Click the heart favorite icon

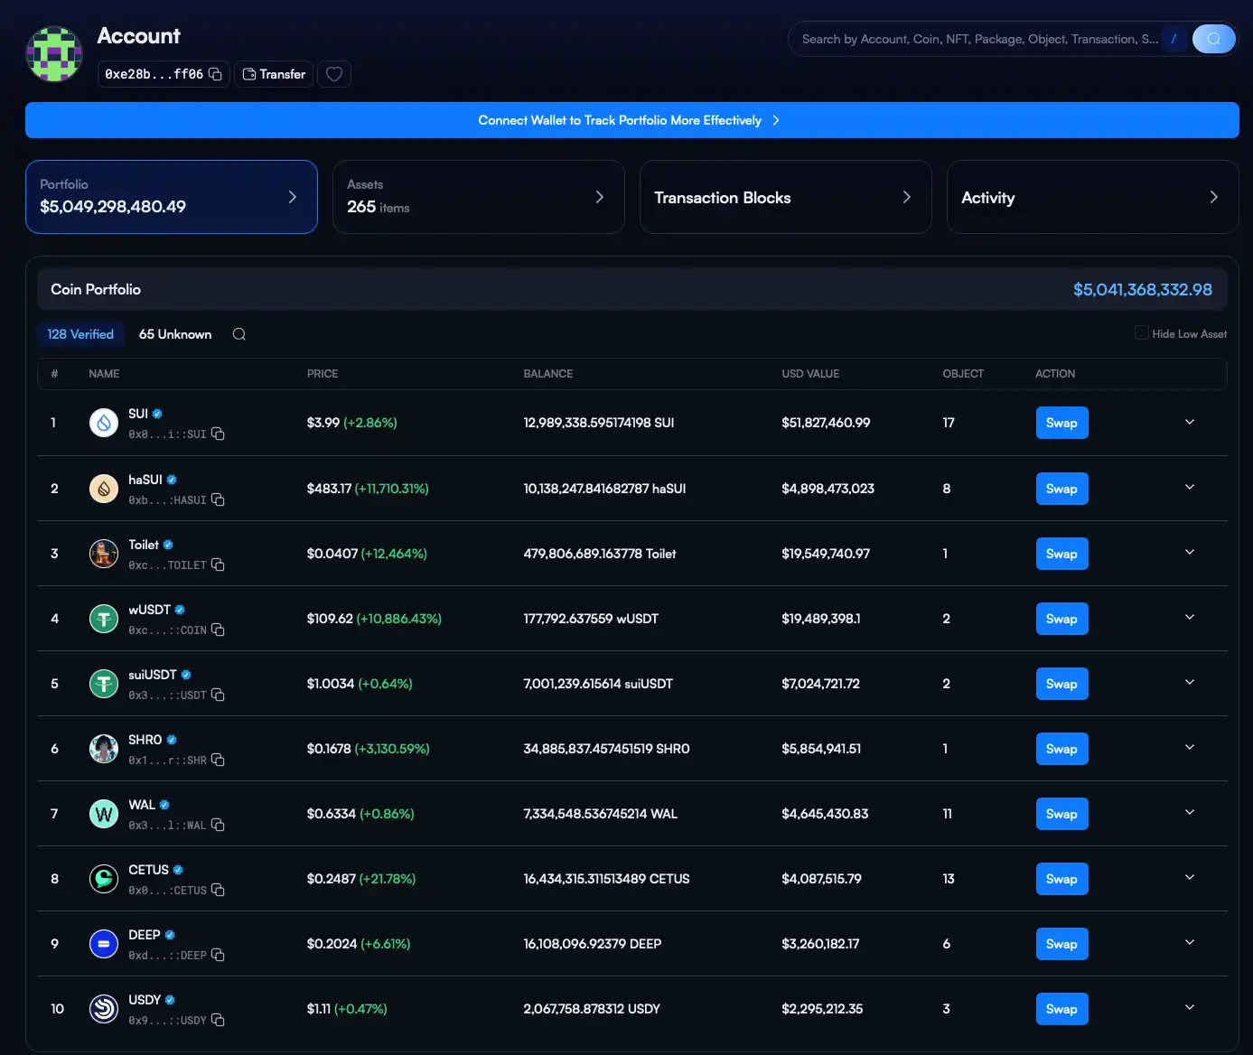(334, 74)
